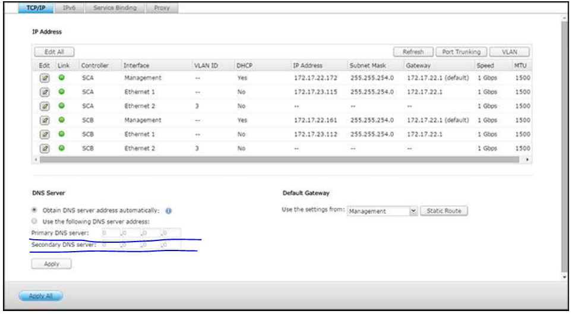Click edit icon for SCA Management row
575x314 pixels.
(x=43, y=78)
